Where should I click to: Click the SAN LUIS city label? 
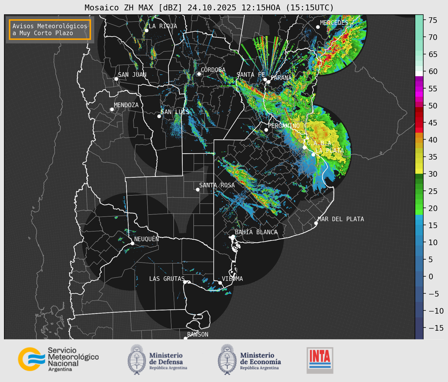[x=175, y=112]
